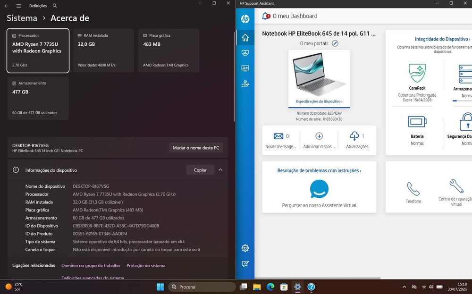Select the Armazenamento 477 GB card
Image resolution: width=472 pixels, height=294 pixels.
point(38,98)
